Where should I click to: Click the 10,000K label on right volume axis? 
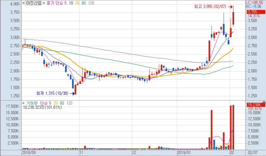[x=255, y=125]
